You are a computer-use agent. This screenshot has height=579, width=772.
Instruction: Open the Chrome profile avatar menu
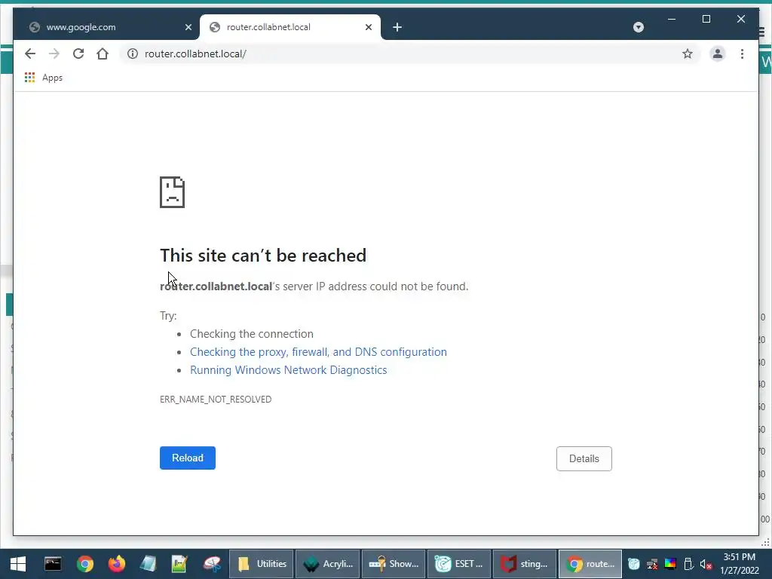[x=718, y=54]
